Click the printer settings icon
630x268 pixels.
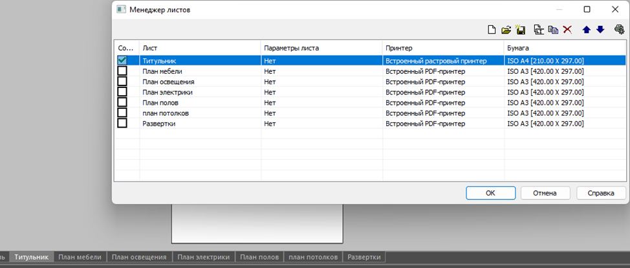coord(619,30)
